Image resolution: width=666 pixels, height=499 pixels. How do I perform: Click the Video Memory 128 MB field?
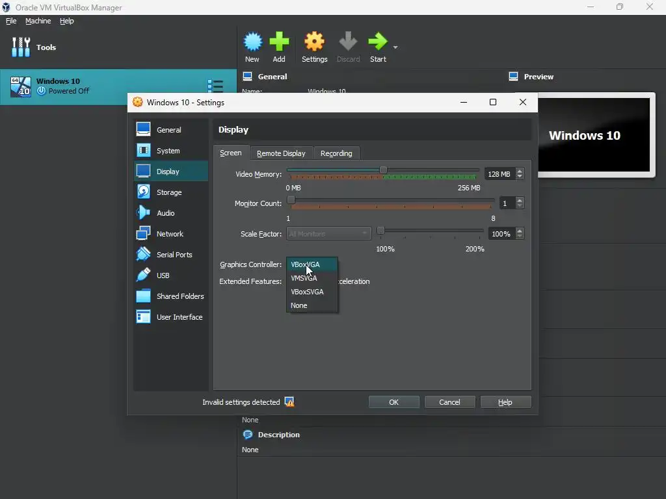click(499, 174)
